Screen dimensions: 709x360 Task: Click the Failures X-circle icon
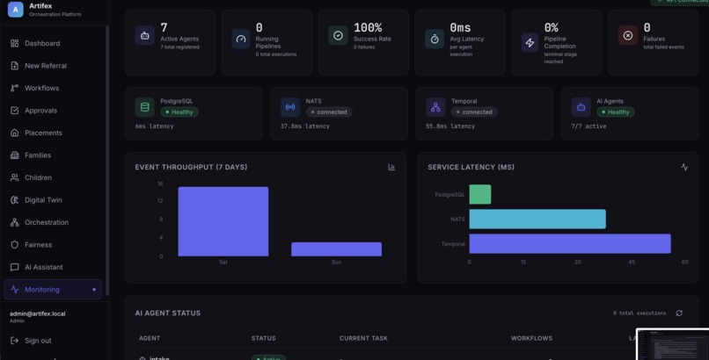tap(627, 35)
